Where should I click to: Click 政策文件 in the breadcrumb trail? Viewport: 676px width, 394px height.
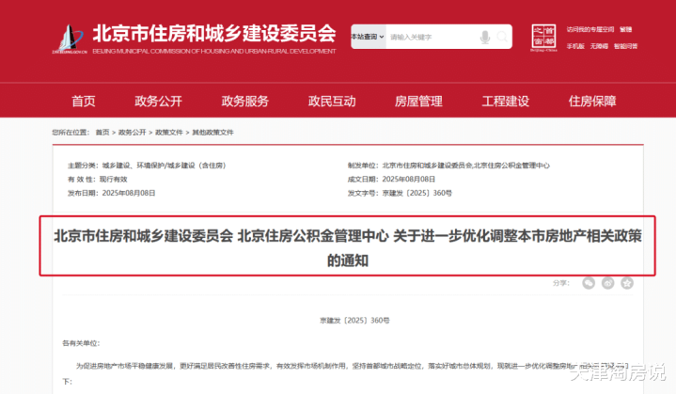169,133
